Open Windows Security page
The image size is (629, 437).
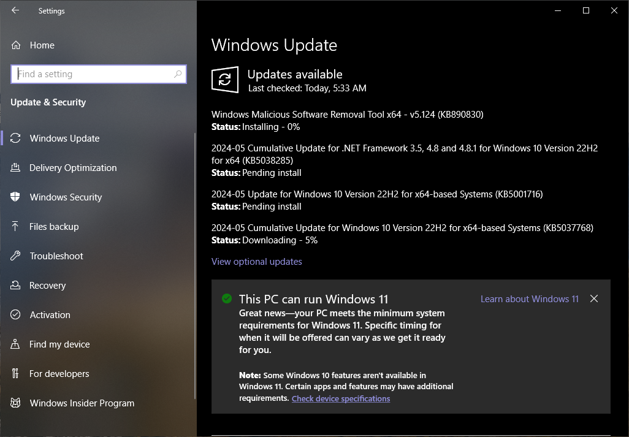click(98, 197)
